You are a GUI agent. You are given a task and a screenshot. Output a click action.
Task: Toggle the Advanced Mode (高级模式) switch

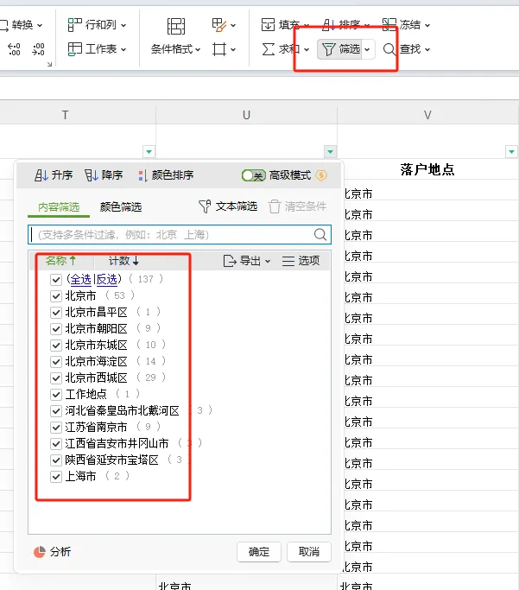254,175
